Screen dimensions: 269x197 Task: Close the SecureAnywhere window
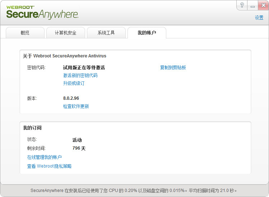click(263, 5)
